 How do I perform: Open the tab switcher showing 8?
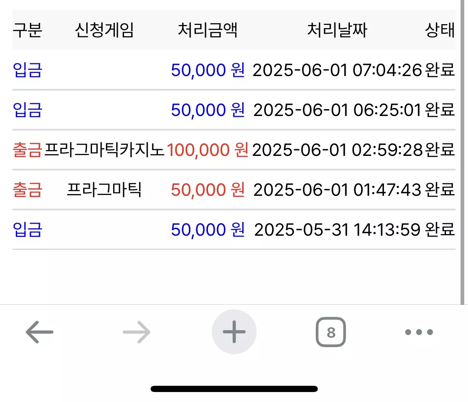[331, 332]
